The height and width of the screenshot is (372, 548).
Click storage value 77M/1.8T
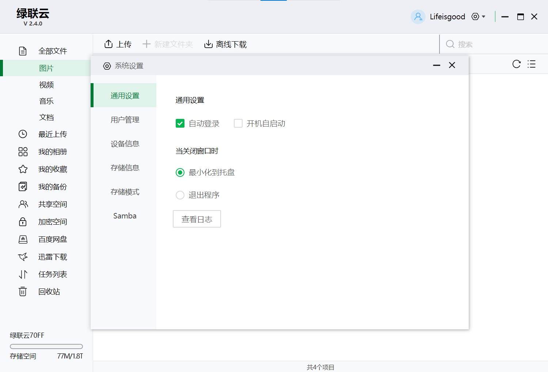point(70,356)
